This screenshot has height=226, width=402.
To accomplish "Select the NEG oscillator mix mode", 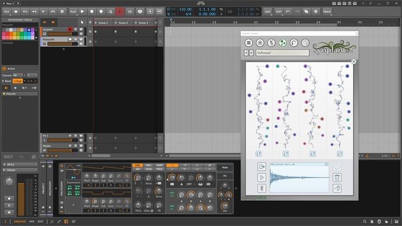I will click(148, 166).
